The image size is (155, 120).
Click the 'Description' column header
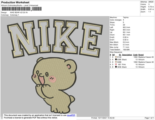(127, 55)
